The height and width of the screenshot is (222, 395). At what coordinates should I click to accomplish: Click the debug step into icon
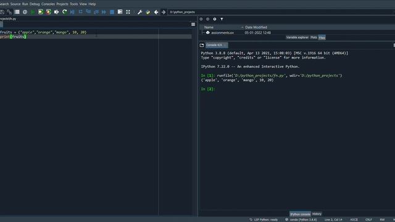point(88,12)
